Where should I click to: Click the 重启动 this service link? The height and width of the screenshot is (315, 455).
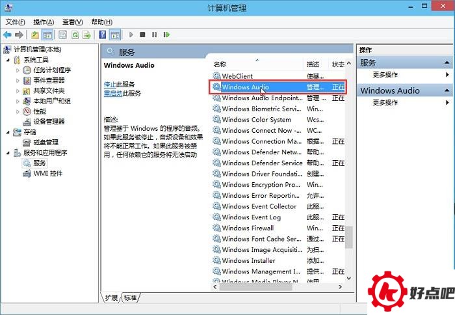[x=113, y=94]
